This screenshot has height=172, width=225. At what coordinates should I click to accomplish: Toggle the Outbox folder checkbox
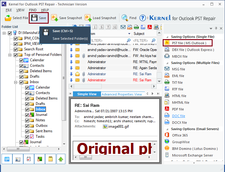pyautogui.click(x=27, y=126)
